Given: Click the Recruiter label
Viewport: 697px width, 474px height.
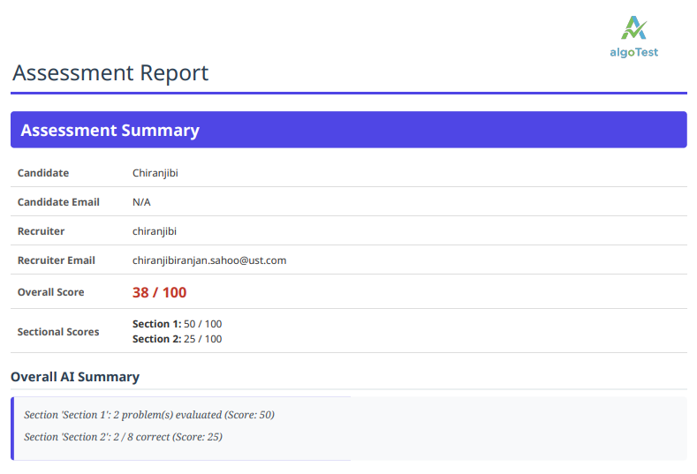Looking at the screenshot, I should (41, 231).
